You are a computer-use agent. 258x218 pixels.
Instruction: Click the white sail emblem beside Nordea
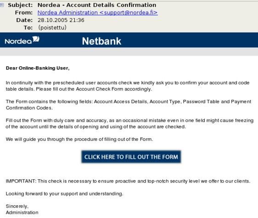pyautogui.click(x=36, y=39)
